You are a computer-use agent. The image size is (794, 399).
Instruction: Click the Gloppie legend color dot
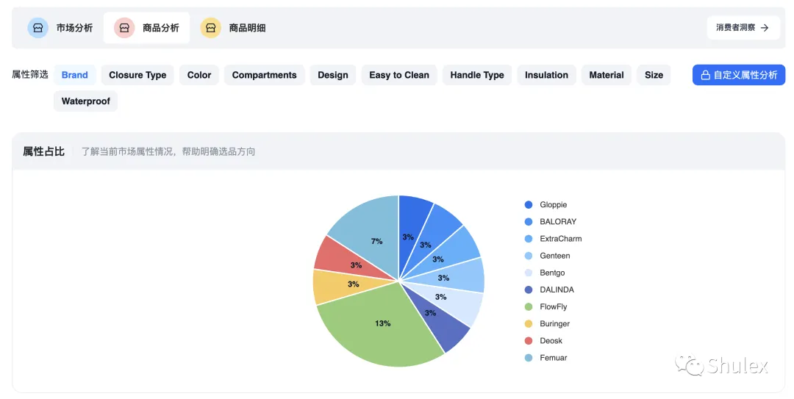pos(529,204)
